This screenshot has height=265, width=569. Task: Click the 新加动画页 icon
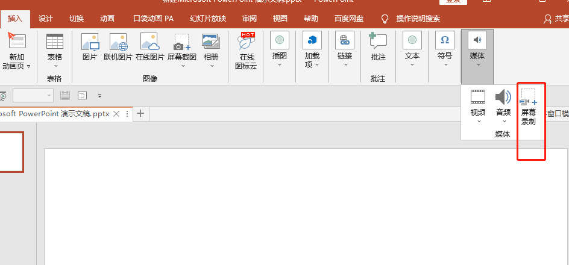pyautogui.click(x=17, y=40)
